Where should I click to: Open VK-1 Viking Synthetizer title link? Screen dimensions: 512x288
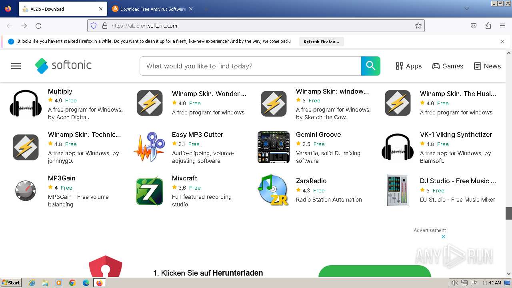pyautogui.click(x=456, y=134)
